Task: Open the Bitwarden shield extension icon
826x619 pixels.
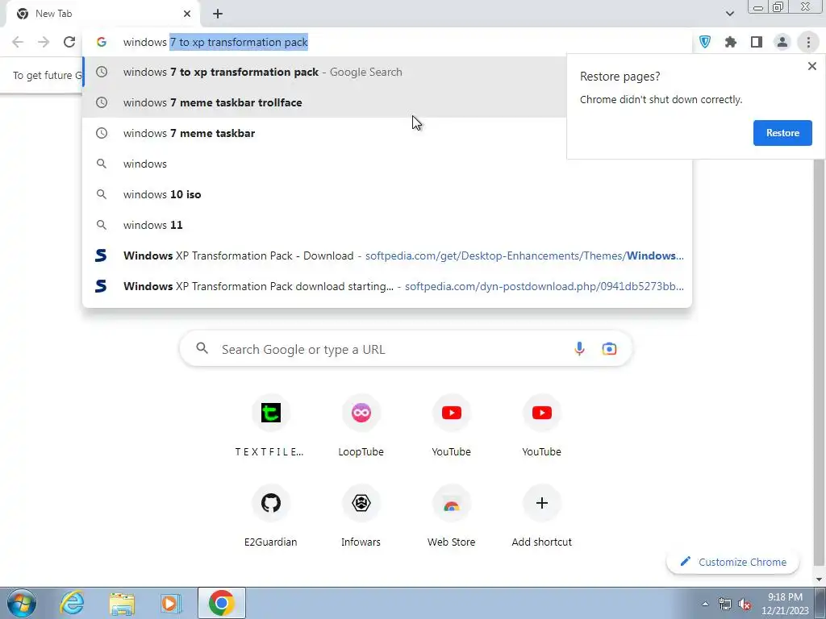Action: click(x=705, y=42)
